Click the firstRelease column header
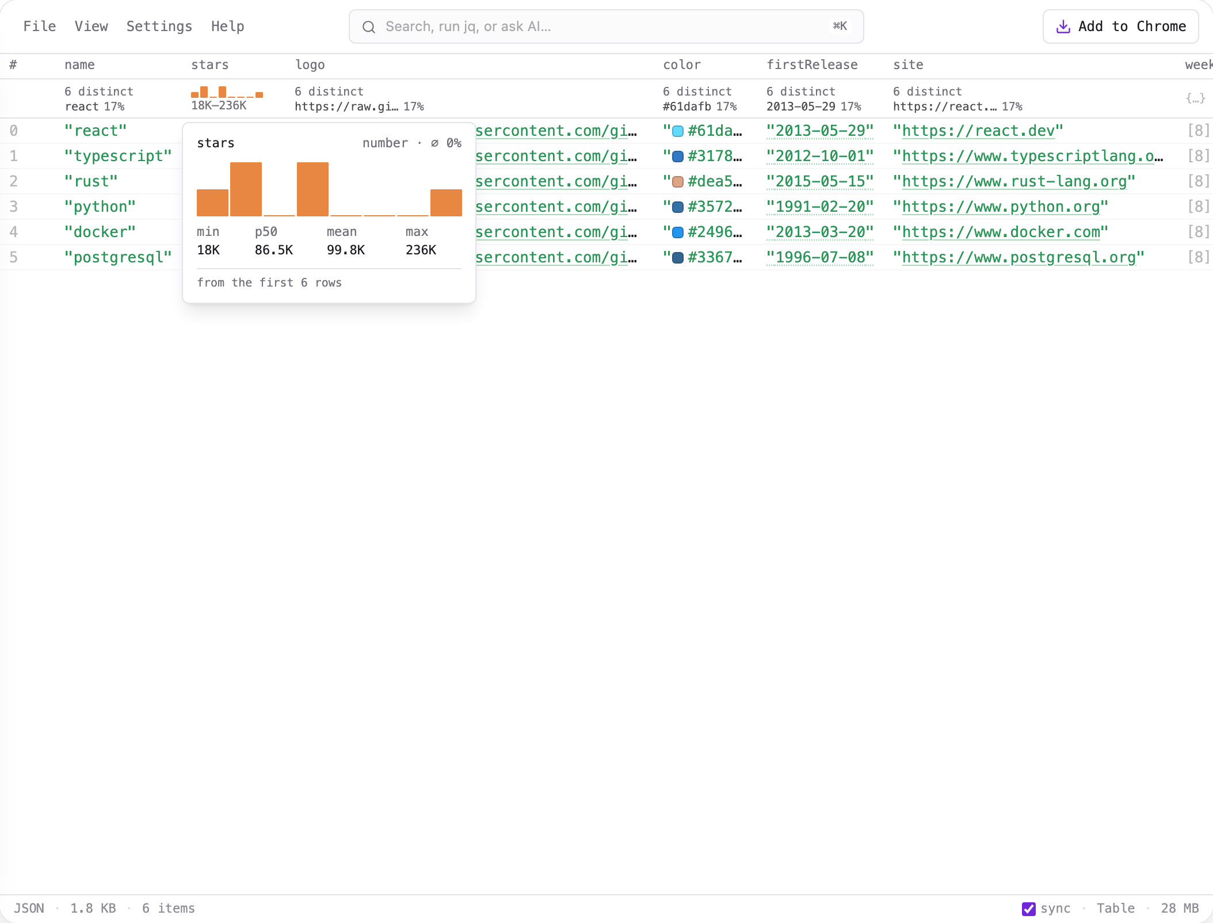1213x923 pixels. [x=812, y=65]
